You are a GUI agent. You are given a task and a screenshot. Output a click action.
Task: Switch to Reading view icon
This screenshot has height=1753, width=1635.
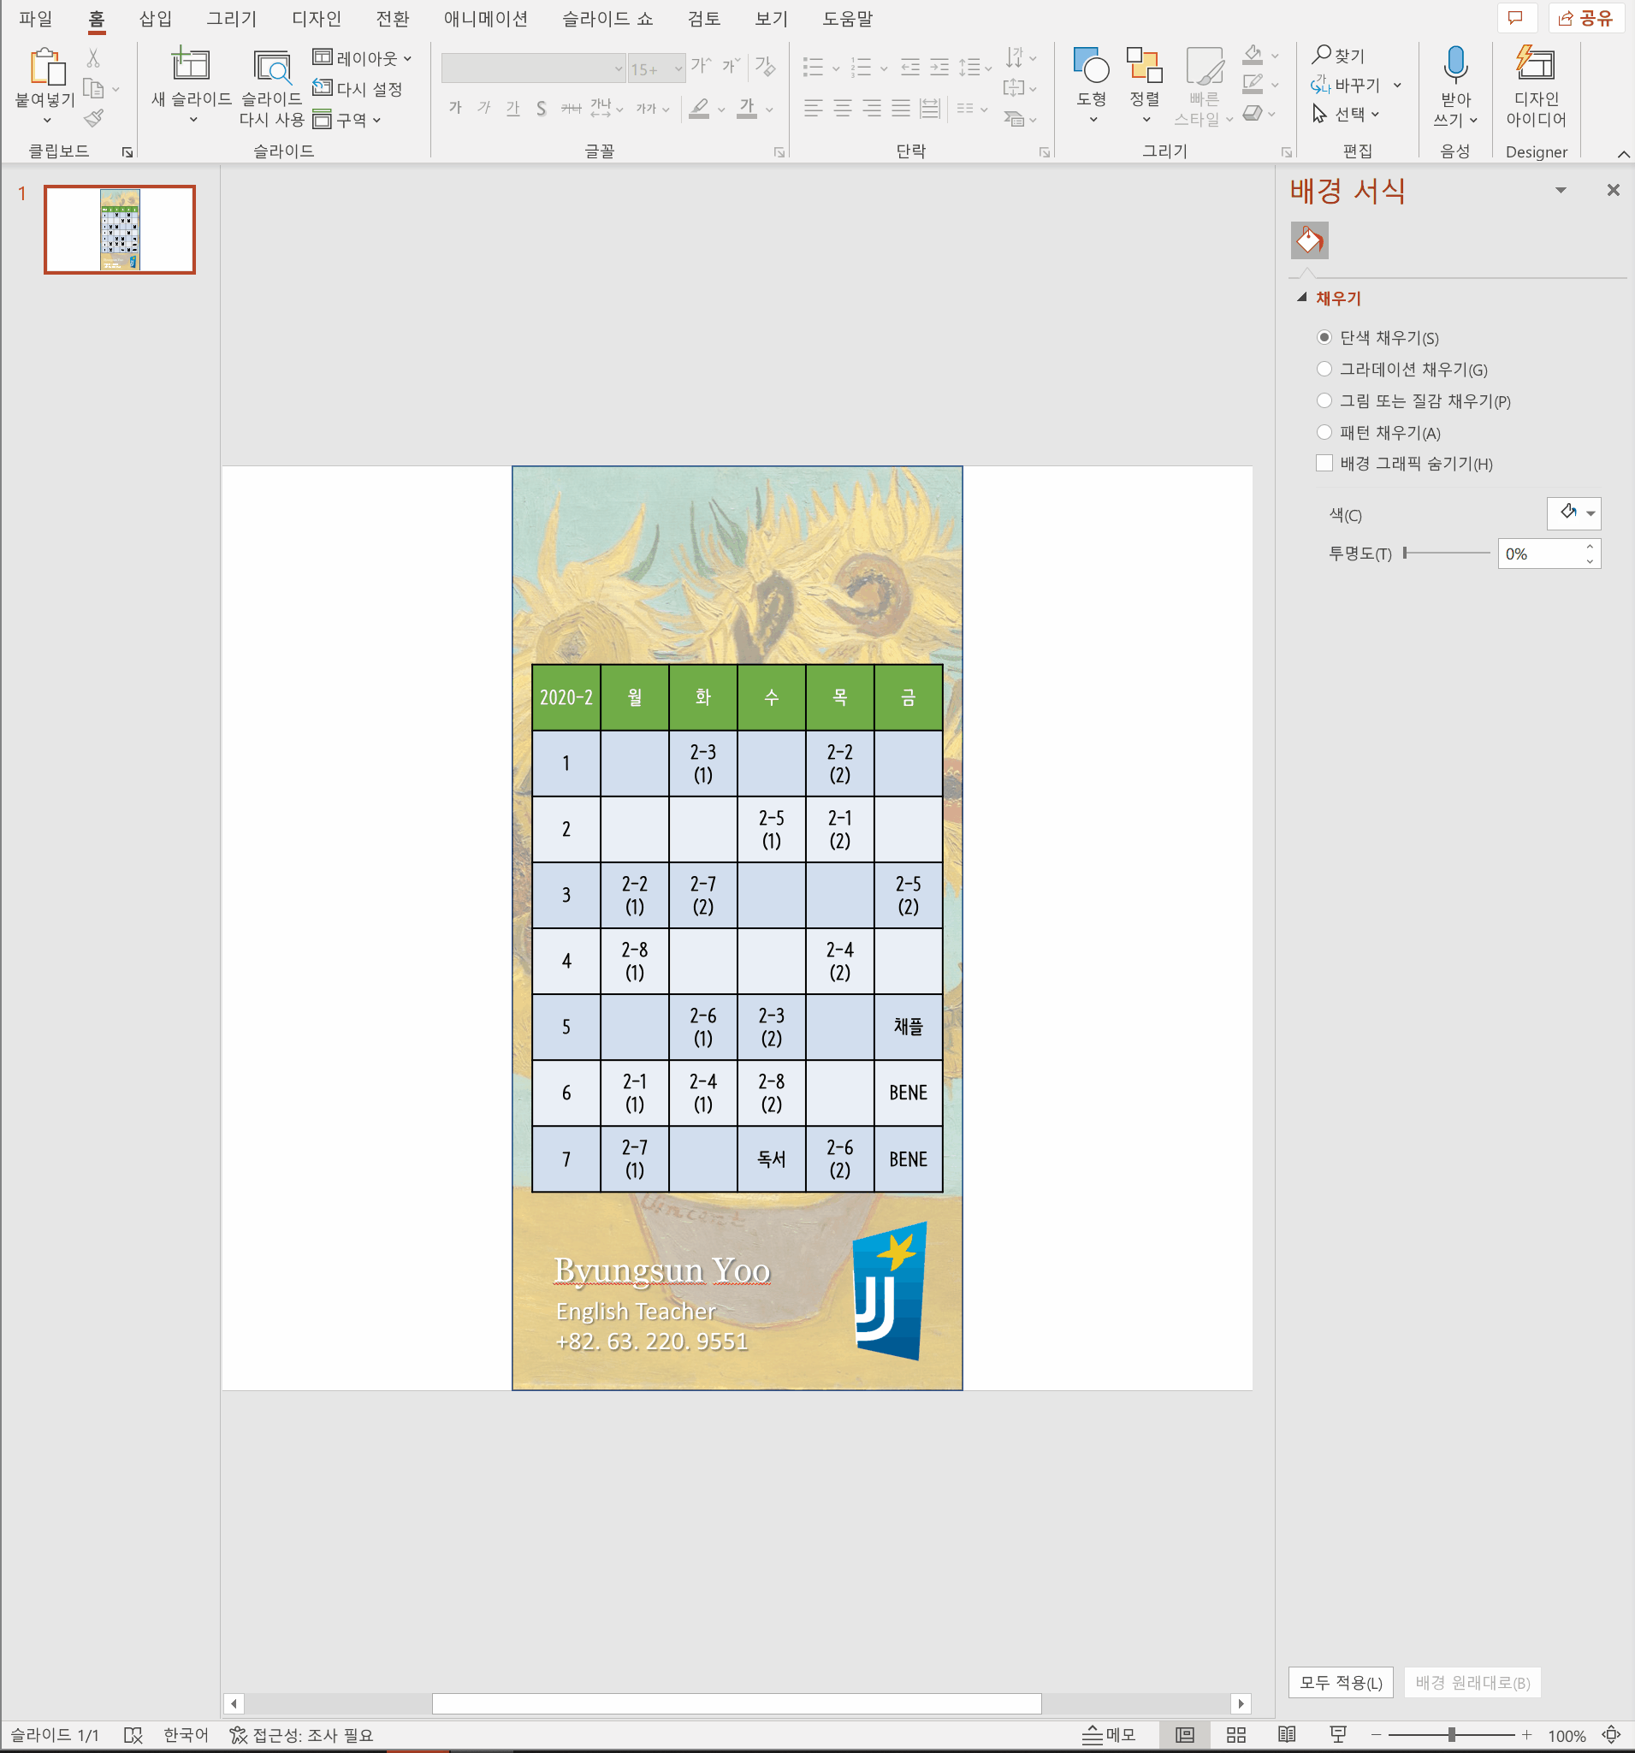point(1287,1734)
